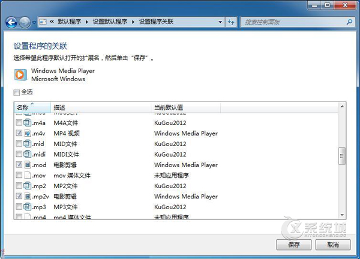Click the 保存 save button
Image resolution: width=360 pixels, height=259 pixels.
pos(293,245)
